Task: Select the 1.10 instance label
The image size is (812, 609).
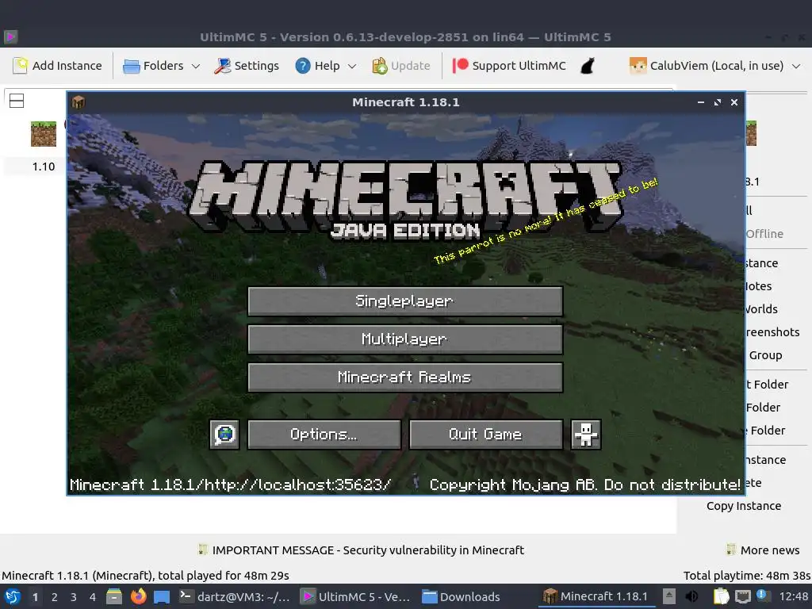Action: pyautogui.click(x=44, y=167)
